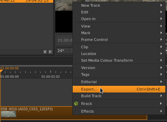This screenshot has width=167, height=122.
Task: Open the Editorial submenu
Action: 119,82
